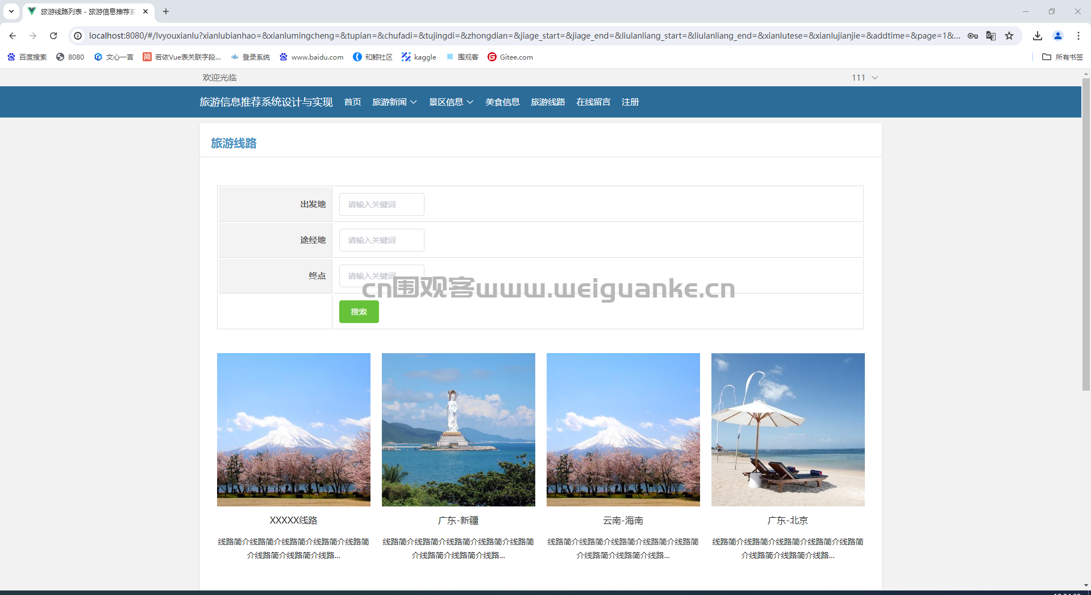The width and height of the screenshot is (1091, 595).
Task: Open the 111 user account dropdown
Action: click(x=864, y=78)
